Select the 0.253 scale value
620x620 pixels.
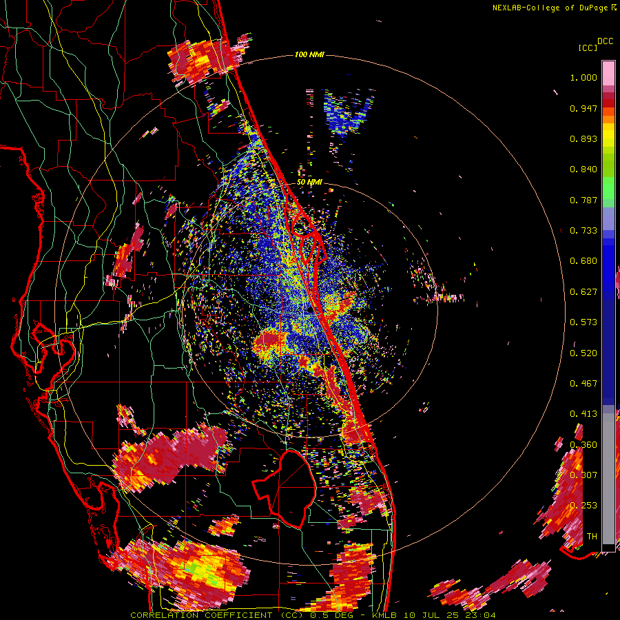(583, 506)
